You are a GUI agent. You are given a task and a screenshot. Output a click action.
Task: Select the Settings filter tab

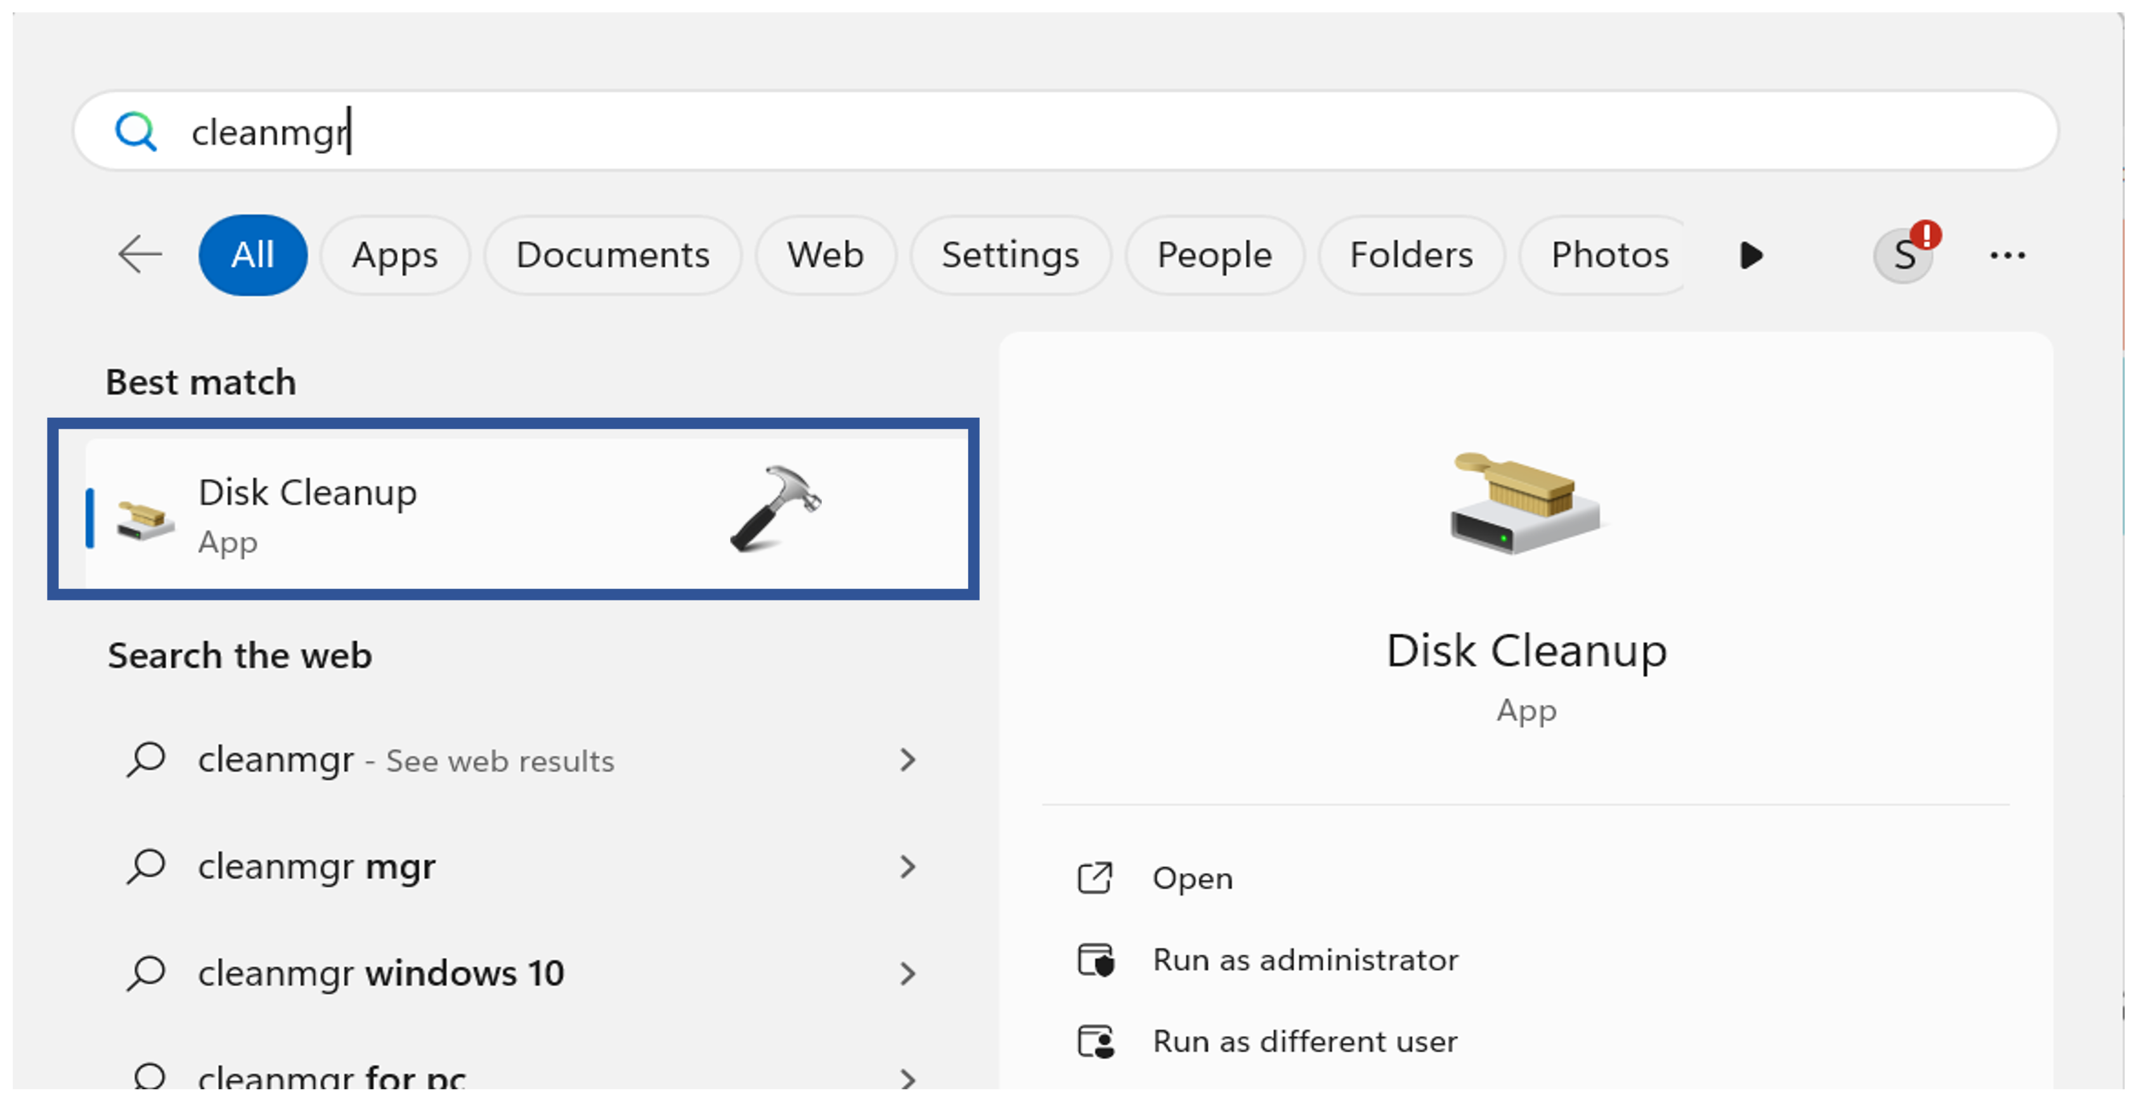coord(1010,254)
